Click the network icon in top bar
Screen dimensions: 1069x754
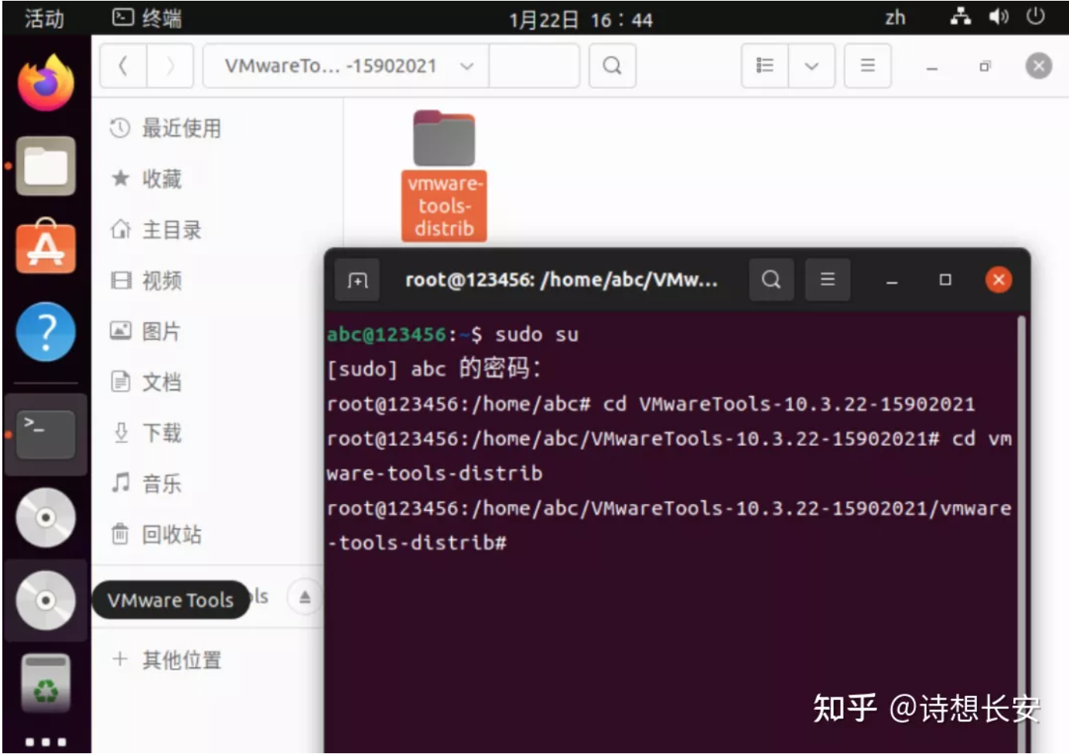pyautogui.click(x=961, y=16)
